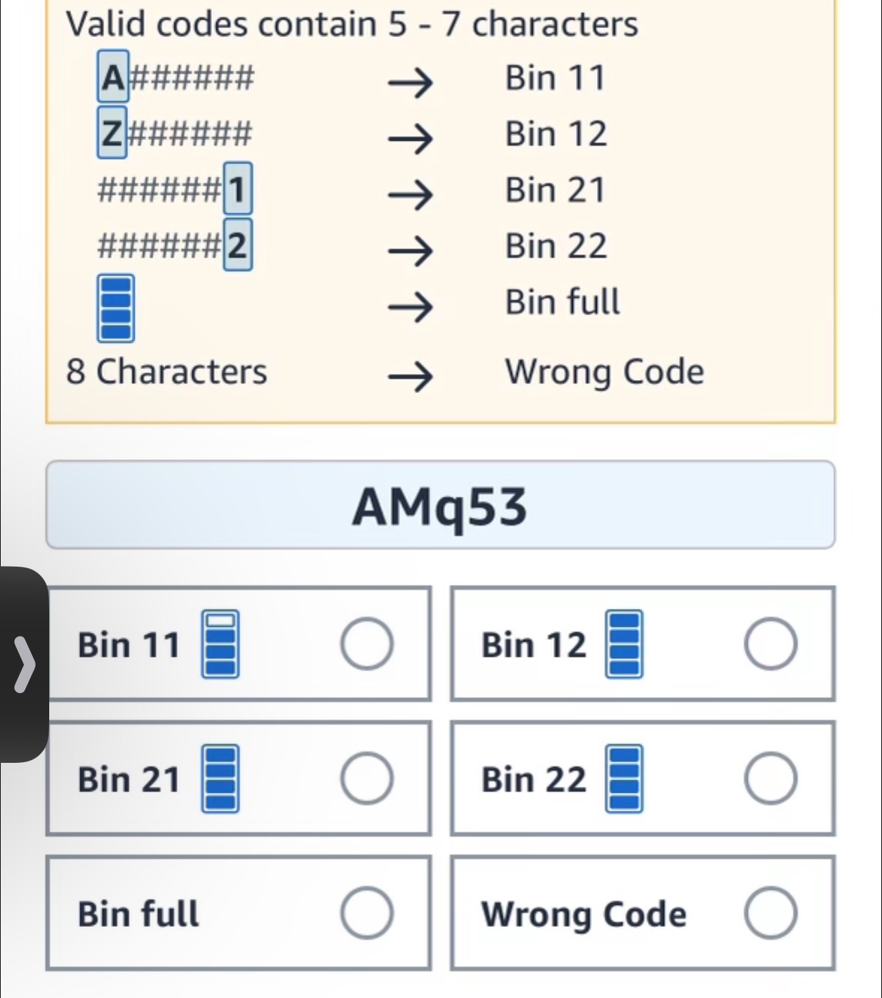The width and height of the screenshot is (882, 998).
Task: Click the highlighted 1 suffix box
Action: 237,189
